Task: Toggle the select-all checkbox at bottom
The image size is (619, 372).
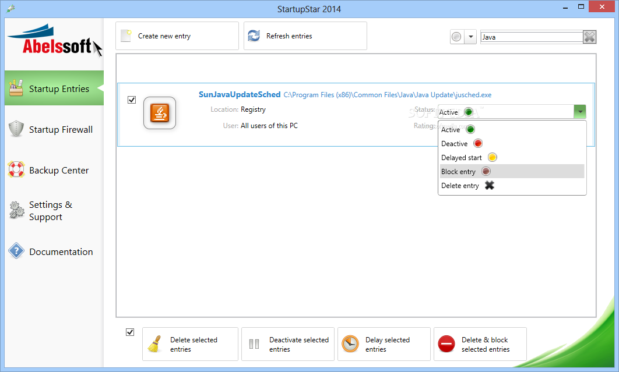Action: (130, 332)
